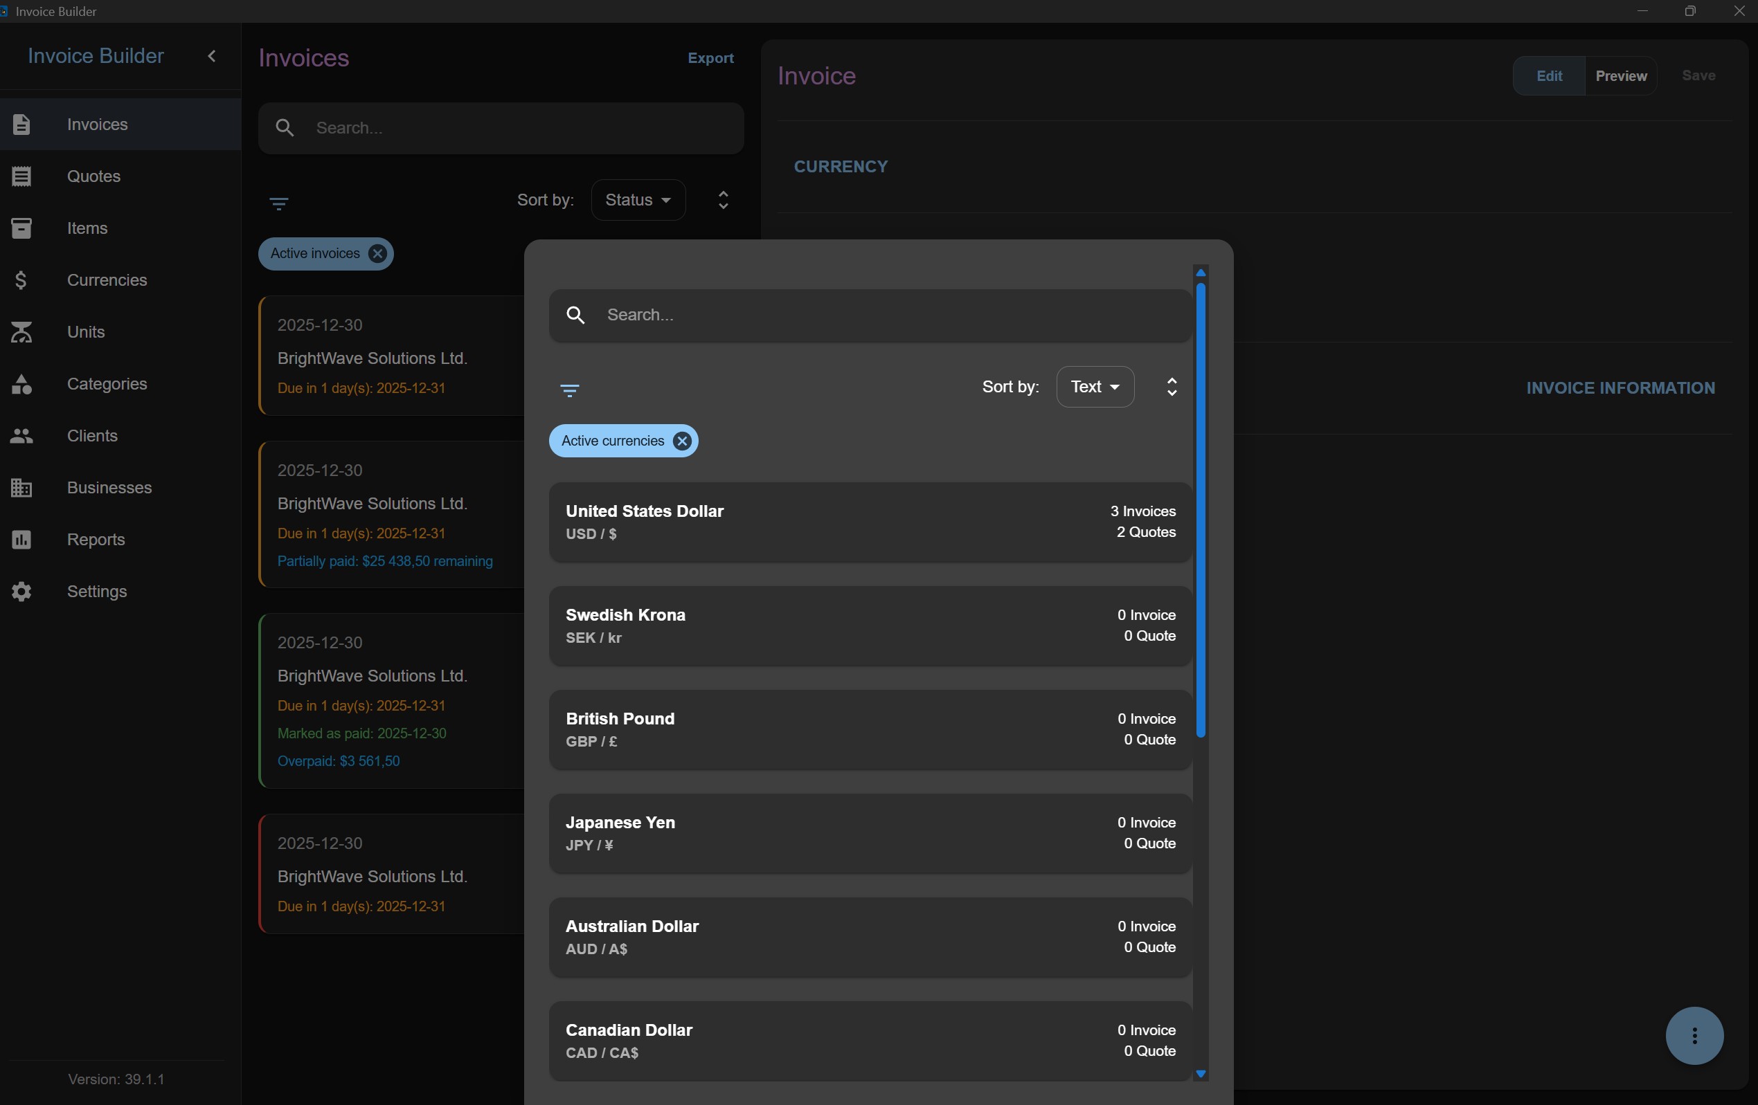The width and height of the screenshot is (1758, 1105).
Task: Click the Save button
Action: pos(1698,76)
